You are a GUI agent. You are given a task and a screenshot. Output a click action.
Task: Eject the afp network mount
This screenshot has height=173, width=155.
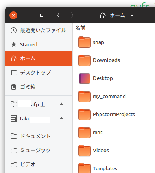point(61,104)
